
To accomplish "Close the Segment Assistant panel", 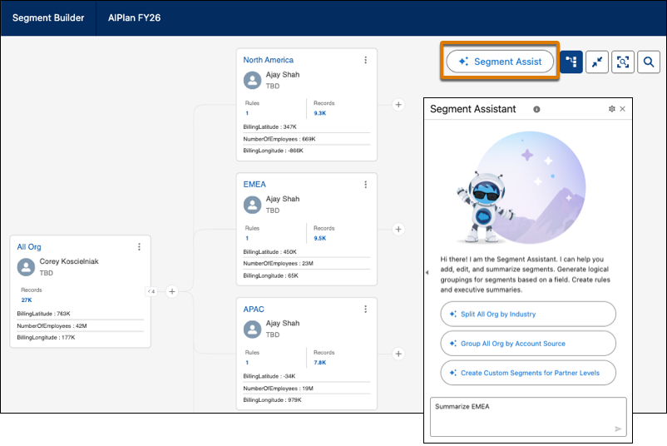I will 622,109.
